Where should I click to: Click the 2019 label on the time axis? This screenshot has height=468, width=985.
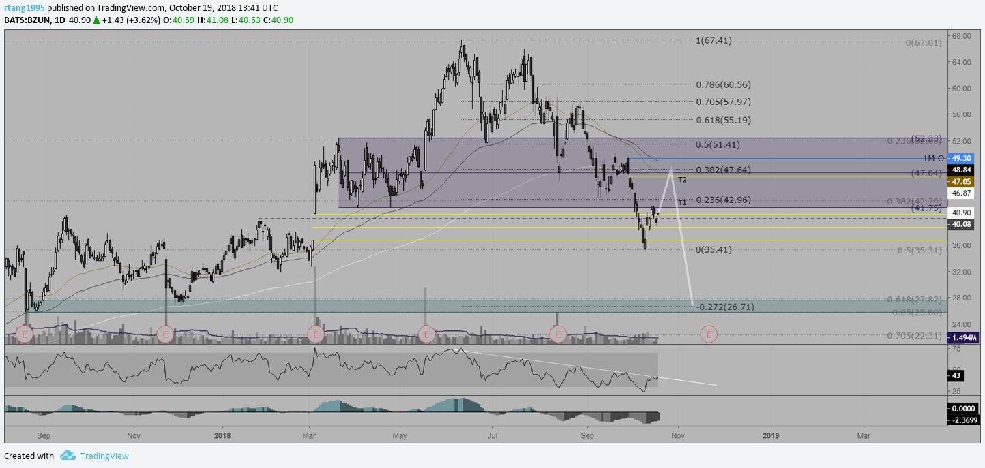coord(771,435)
